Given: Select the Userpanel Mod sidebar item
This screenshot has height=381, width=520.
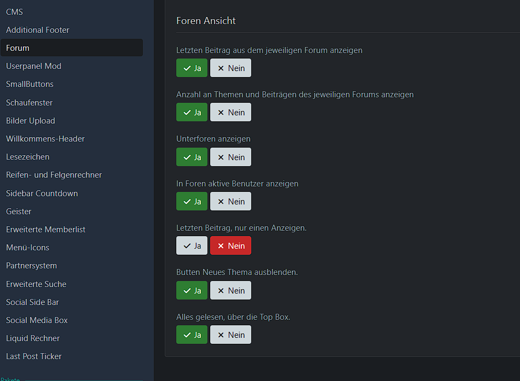Looking at the screenshot, I should point(33,66).
